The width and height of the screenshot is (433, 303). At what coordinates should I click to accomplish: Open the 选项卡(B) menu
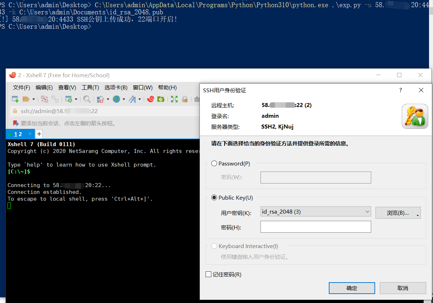(x=116, y=87)
